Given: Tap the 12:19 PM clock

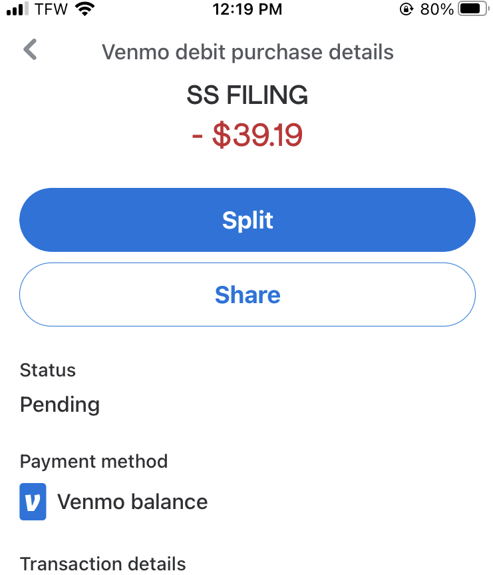Looking at the screenshot, I should point(247,9).
